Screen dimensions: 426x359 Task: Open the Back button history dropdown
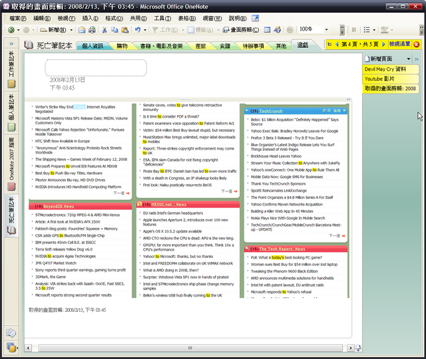pyautogui.click(x=19, y=30)
